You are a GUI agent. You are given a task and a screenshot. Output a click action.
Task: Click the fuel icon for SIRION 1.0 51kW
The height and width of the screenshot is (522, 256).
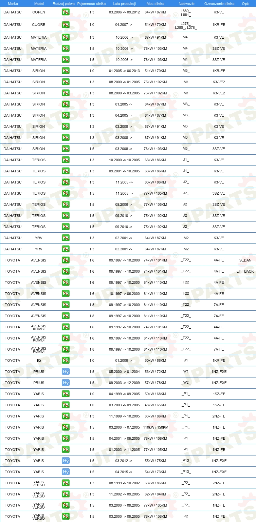click(66, 71)
